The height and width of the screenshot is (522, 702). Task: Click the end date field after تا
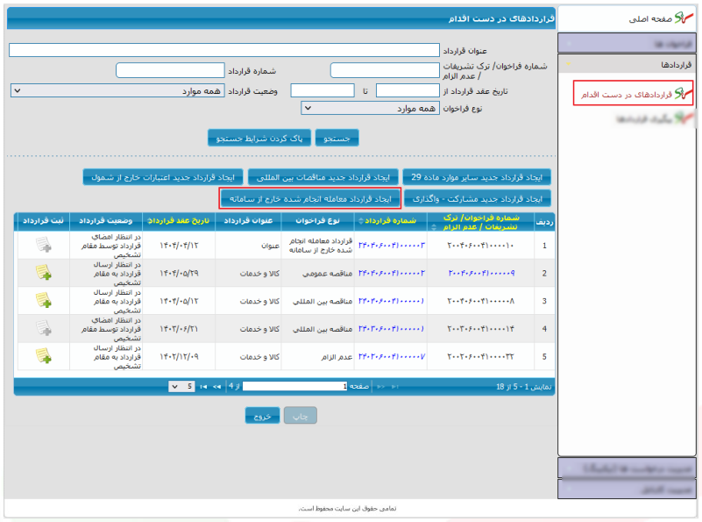pos(323,90)
